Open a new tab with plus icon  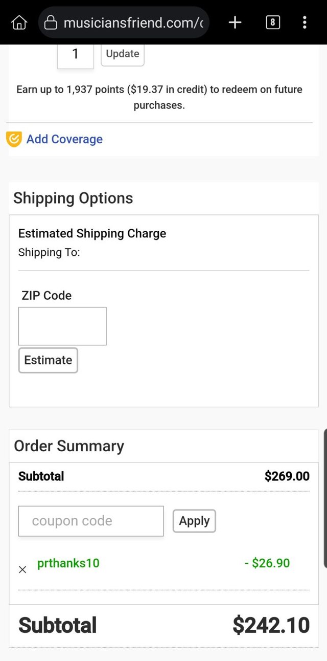click(x=235, y=23)
